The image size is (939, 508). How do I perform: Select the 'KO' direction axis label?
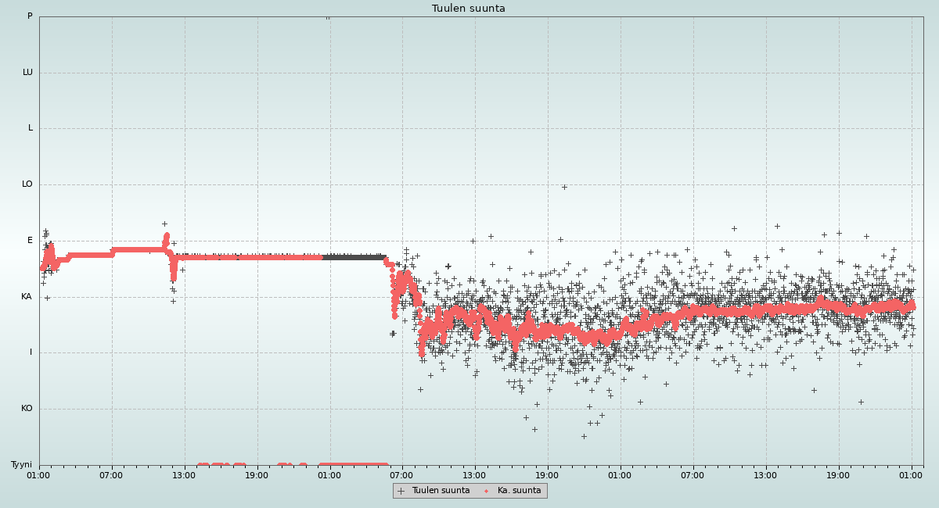pyautogui.click(x=27, y=409)
